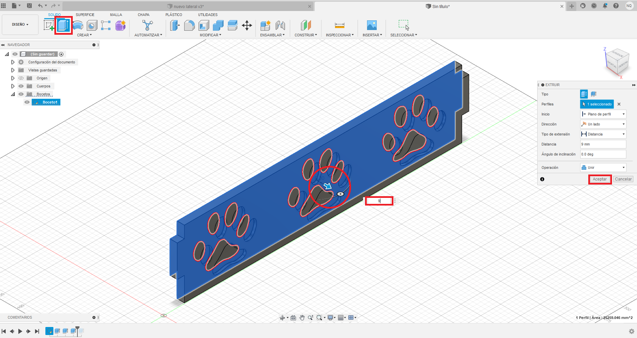Select the Revolve tool
The image size is (637, 338).
coord(78,25)
